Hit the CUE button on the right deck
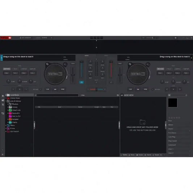Viewport: 193px width, 193px height. pos(130,89)
